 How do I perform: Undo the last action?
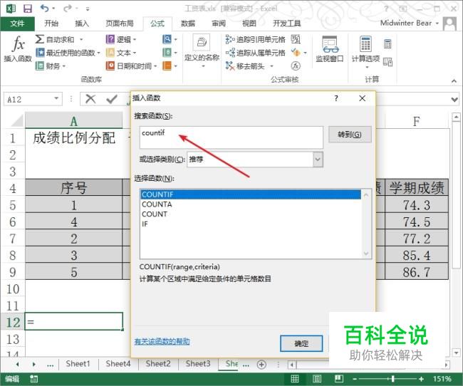pos(45,9)
